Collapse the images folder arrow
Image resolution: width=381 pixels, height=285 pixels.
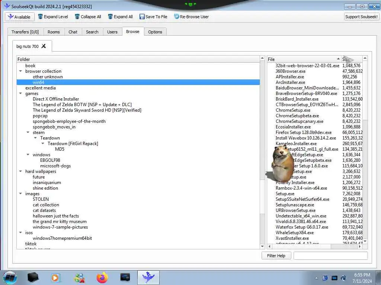(21, 194)
